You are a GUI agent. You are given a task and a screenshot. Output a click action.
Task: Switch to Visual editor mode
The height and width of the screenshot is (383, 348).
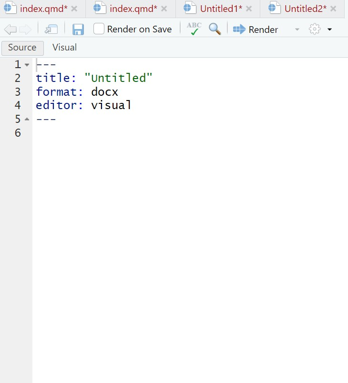(64, 48)
